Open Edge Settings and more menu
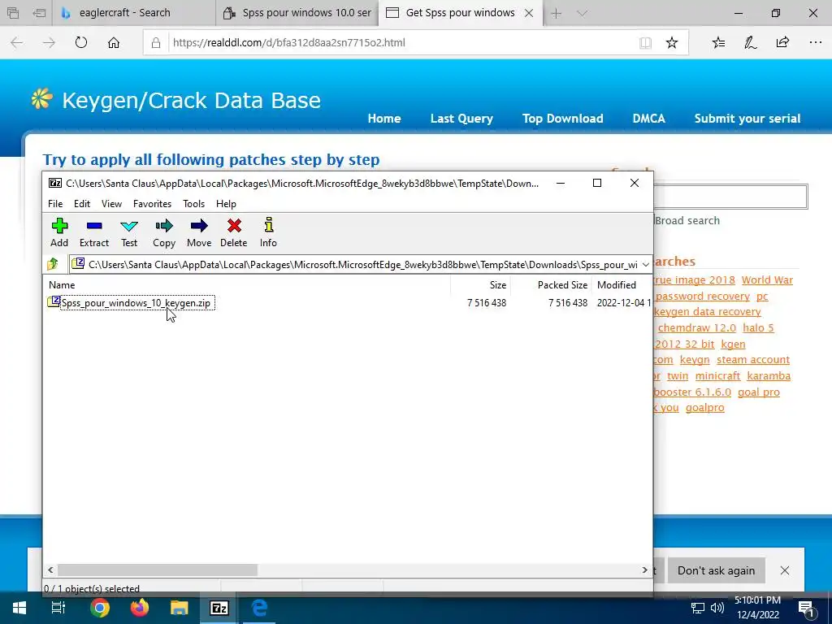832x624 pixels. [816, 42]
